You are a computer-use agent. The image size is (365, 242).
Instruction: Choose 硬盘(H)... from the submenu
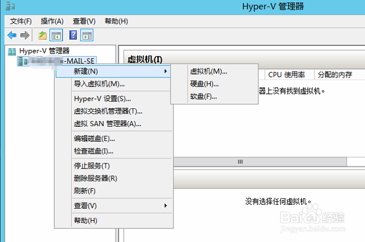point(215,84)
